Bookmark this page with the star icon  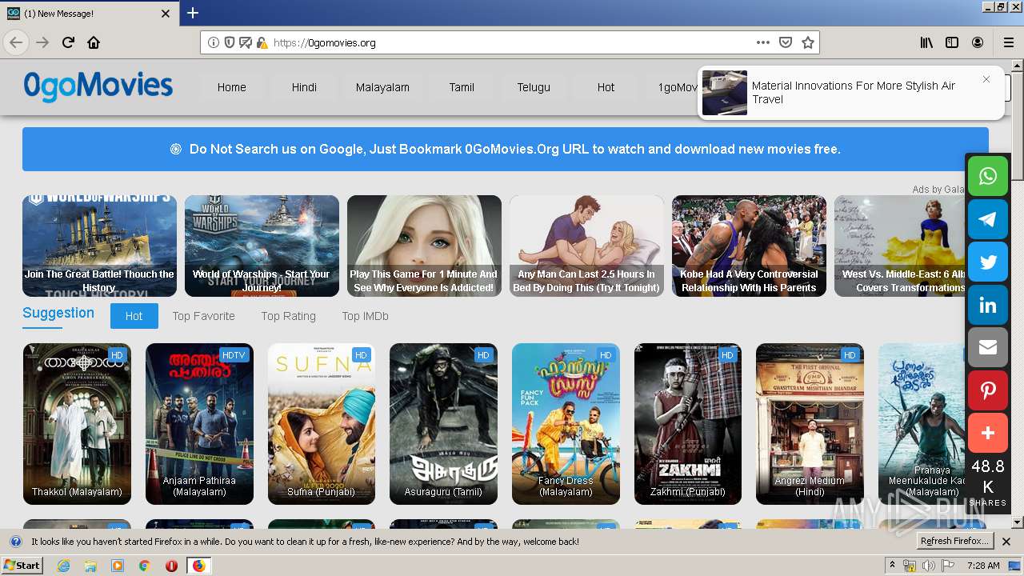coord(808,42)
